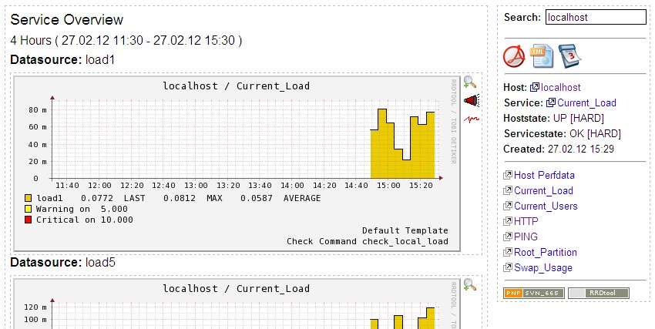Click Hoststate: UP [HARD] text
The width and height of the screenshot is (655, 329).
click(554, 118)
